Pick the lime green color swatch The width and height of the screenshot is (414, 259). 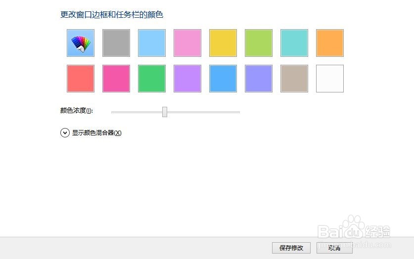(259, 43)
